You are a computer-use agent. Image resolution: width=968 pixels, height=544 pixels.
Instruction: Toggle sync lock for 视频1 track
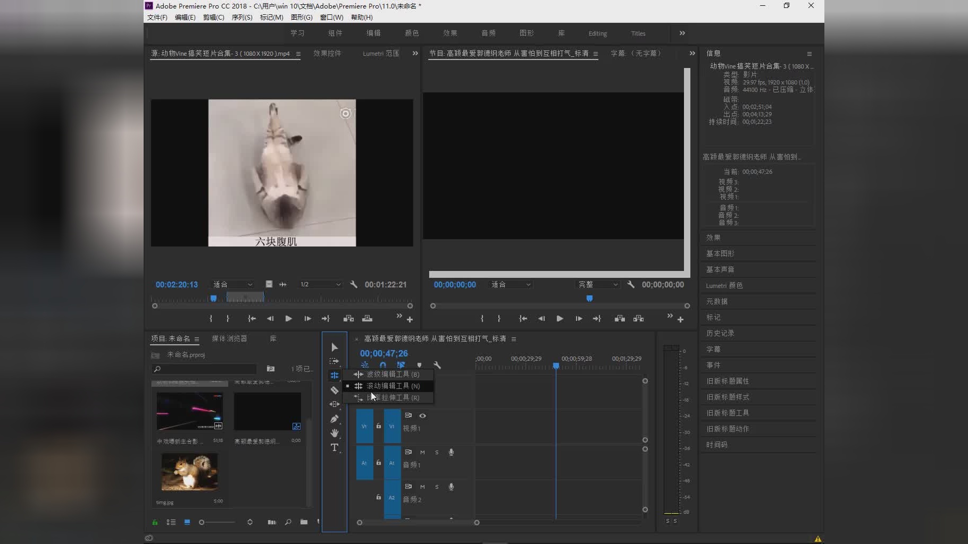(x=408, y=415)
